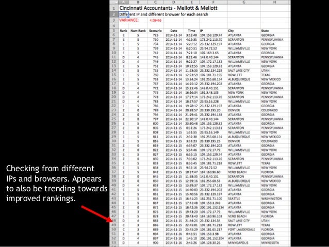The image size is (329, 247).
Task: Click scenario cell 819
Action: 156,145
